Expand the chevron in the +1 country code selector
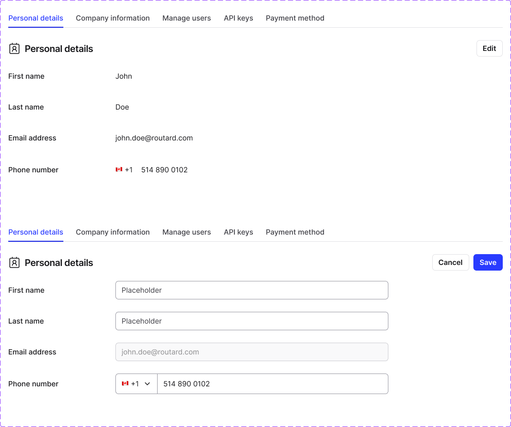This screenshot has height=427, width=511. [x=147, y=384]
